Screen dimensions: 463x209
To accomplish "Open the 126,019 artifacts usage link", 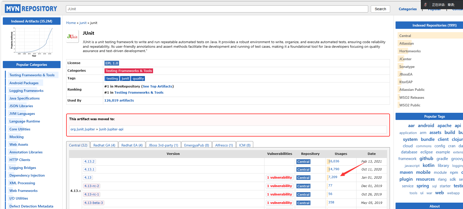I will (119, 100).
